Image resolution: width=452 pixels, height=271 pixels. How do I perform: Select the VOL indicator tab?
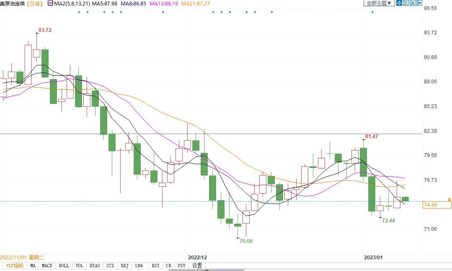[x=79, y=266]
